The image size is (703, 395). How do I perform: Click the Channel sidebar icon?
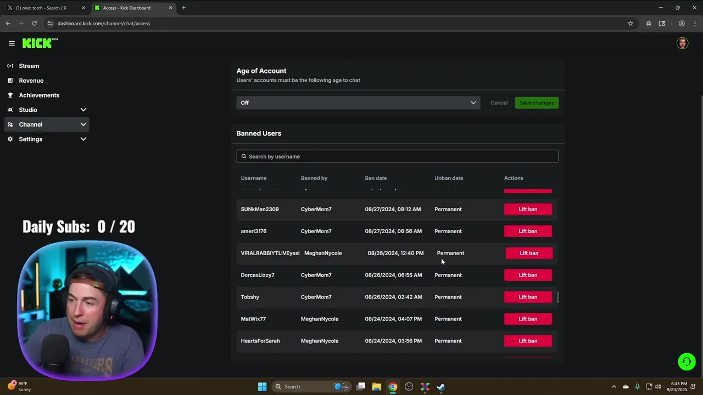[x=10, y=125]
